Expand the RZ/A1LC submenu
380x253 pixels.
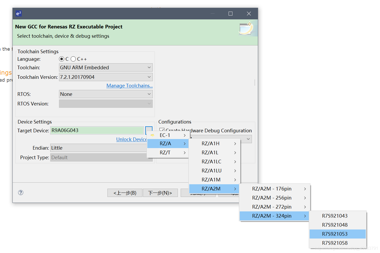click(215, 162)
